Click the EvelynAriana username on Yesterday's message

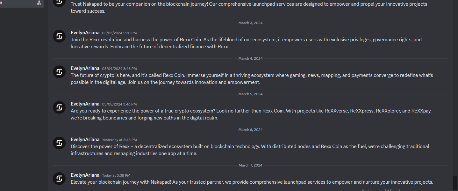[x=85, y=140]
